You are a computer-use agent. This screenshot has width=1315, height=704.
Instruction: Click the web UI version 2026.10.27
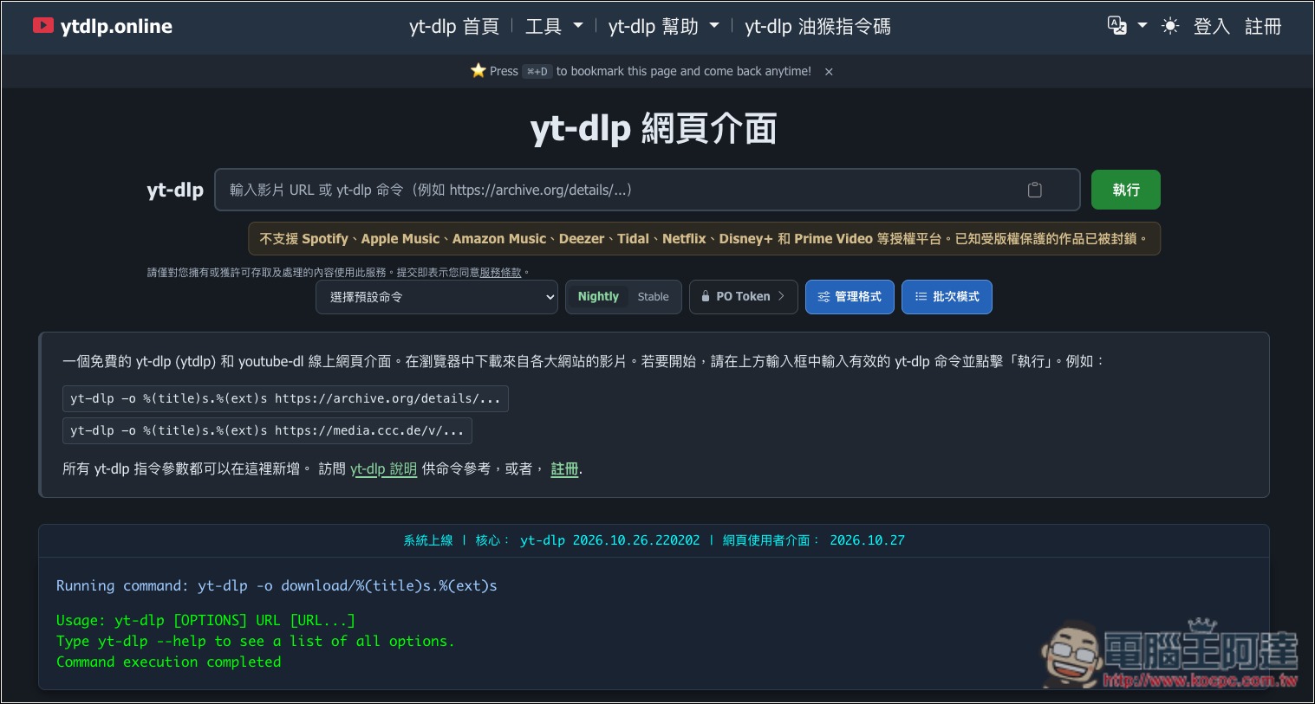click(867, 540)
